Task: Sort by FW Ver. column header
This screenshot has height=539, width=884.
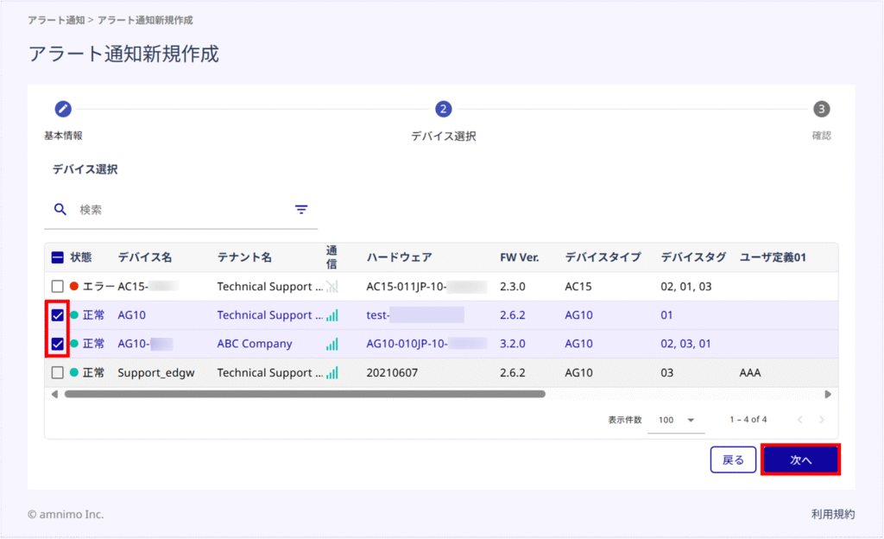Action: coord(519,257)
